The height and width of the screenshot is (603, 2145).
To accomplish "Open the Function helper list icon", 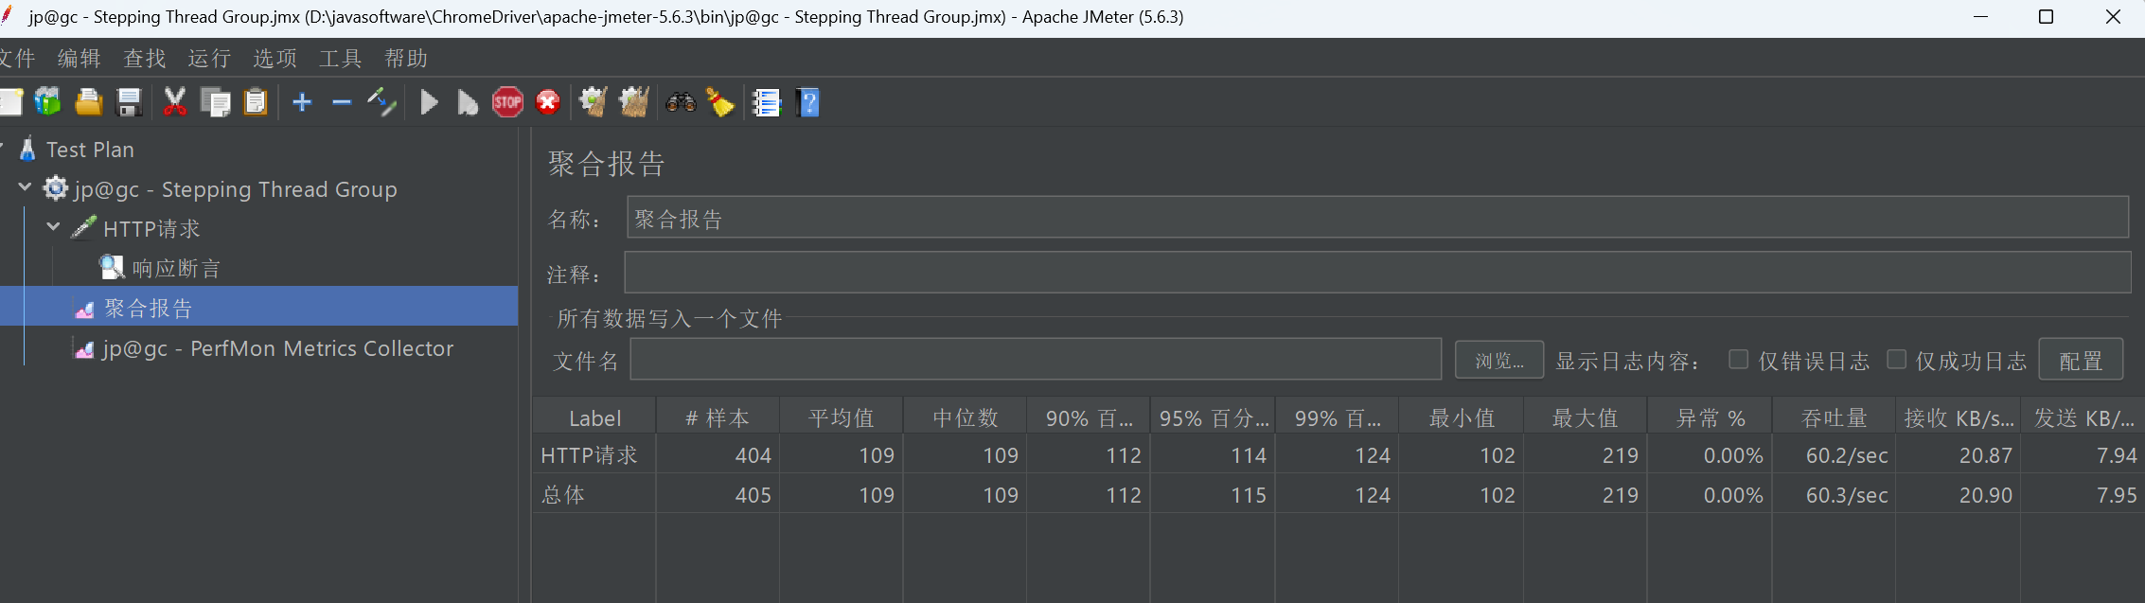I will point(766,102).
